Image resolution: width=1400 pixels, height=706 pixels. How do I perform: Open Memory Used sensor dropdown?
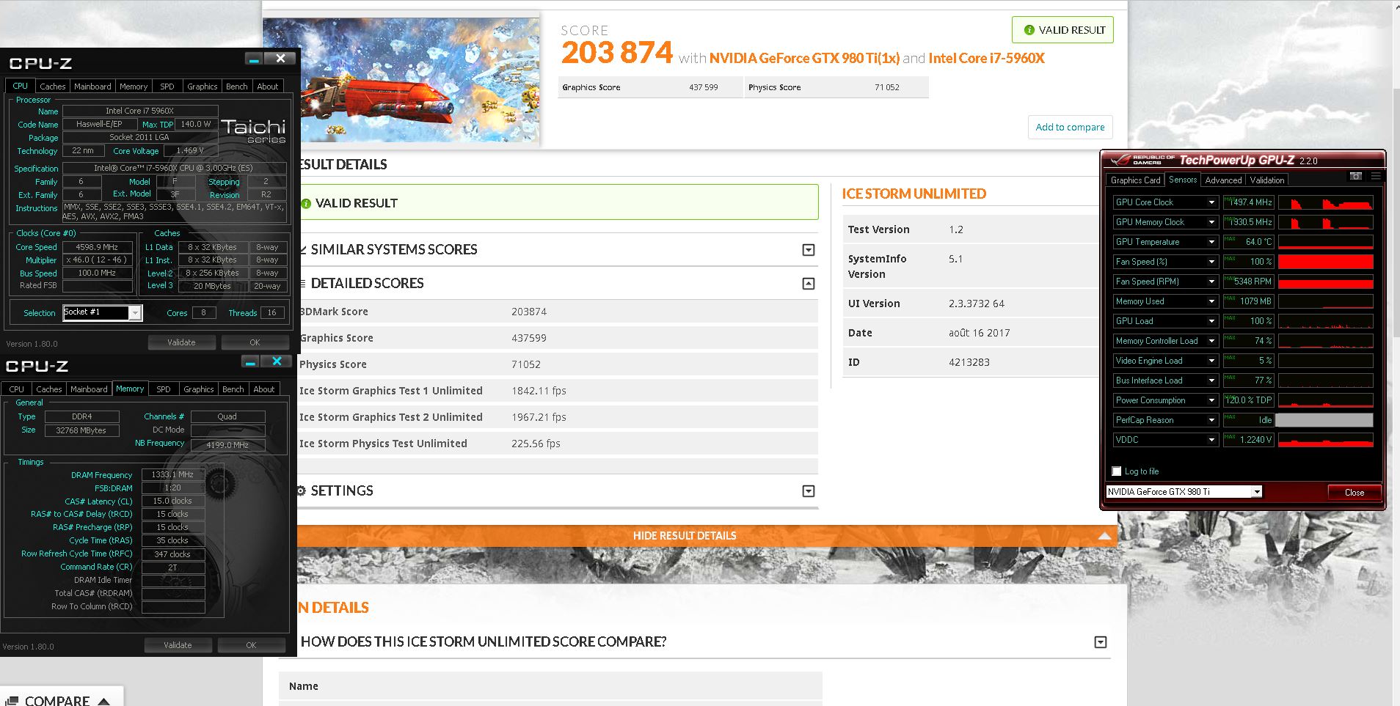click(1211, 301)
